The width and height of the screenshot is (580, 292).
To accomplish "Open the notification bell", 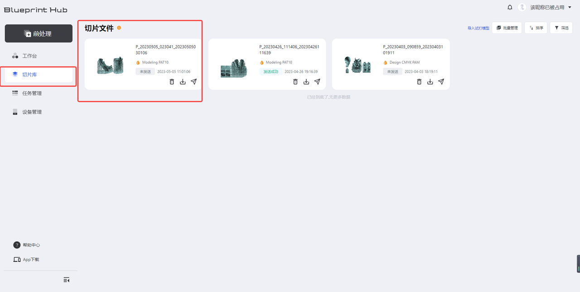I will pos(510,7).
